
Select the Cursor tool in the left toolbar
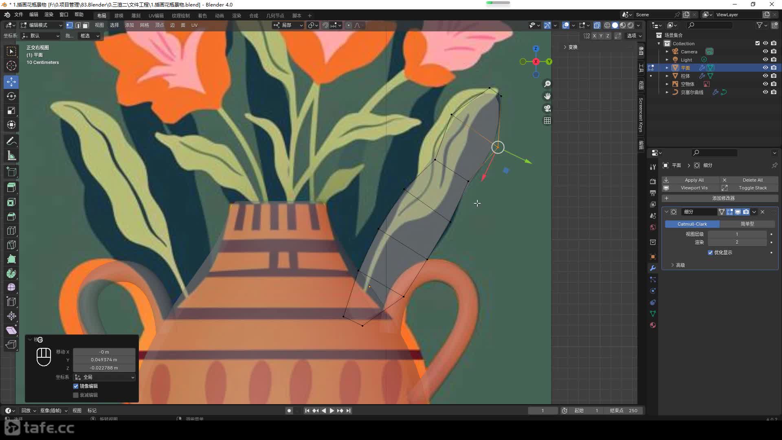[11, 66]
